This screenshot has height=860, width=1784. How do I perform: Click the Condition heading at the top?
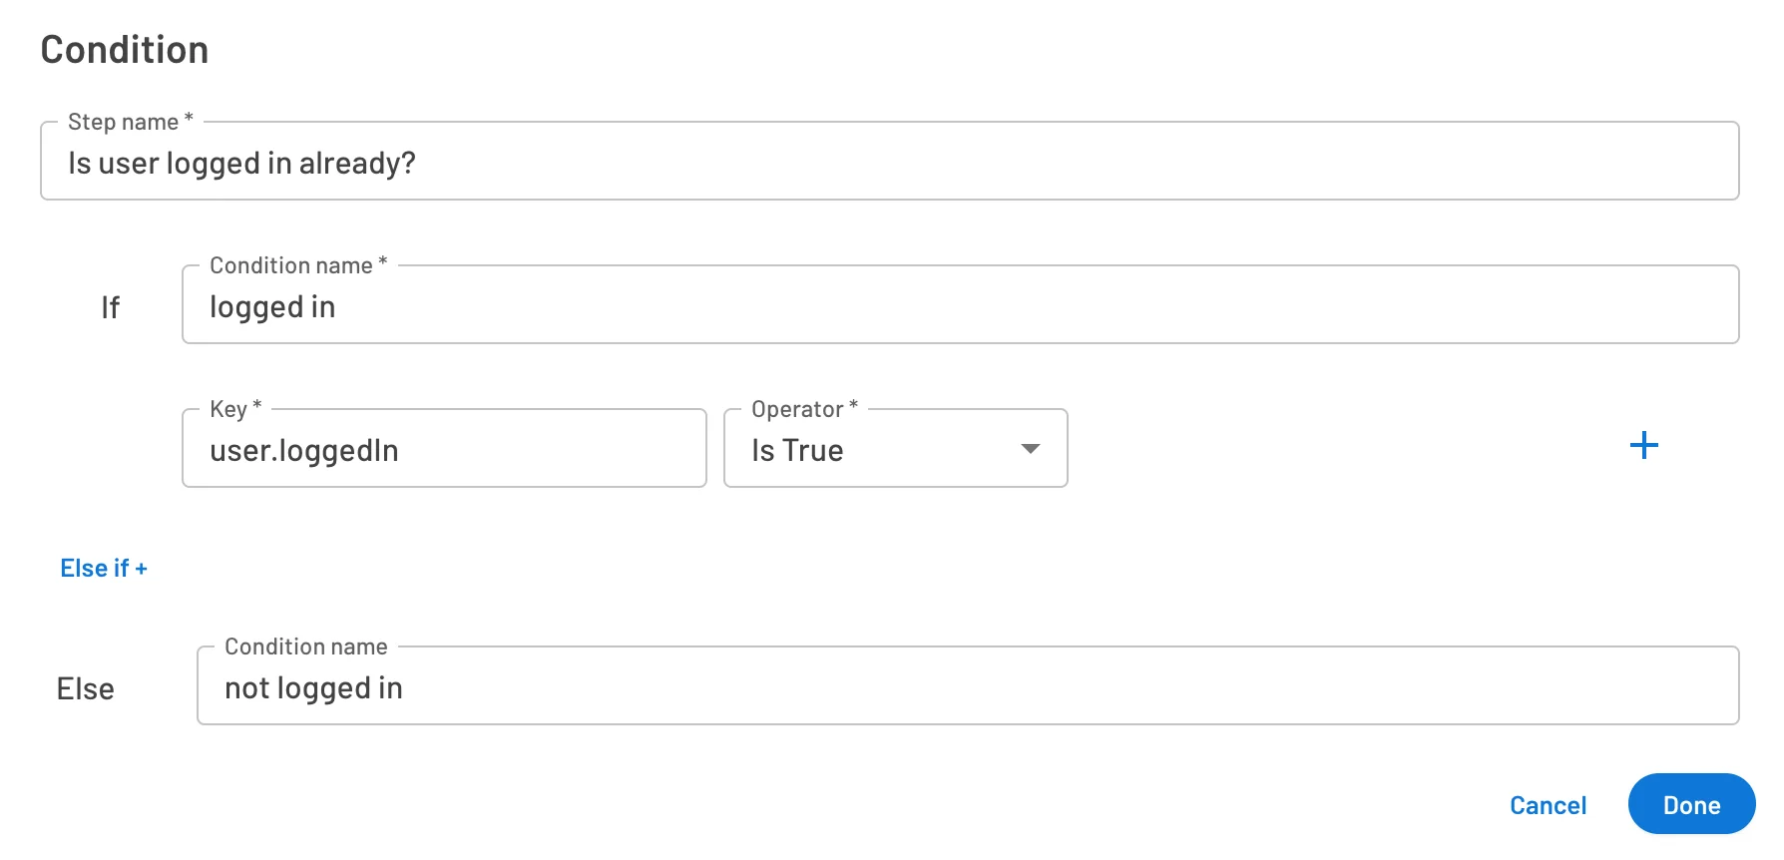(x=124, y=48)
